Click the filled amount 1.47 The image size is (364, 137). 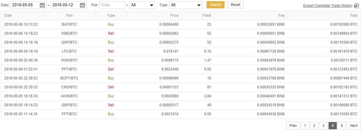point(207,60)
